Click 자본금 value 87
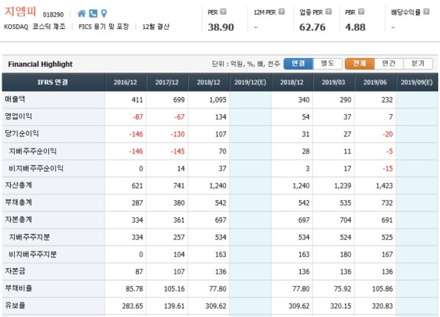Image resolution: width=440 pixels, height=317 pixels. click(x=139, y=272)
